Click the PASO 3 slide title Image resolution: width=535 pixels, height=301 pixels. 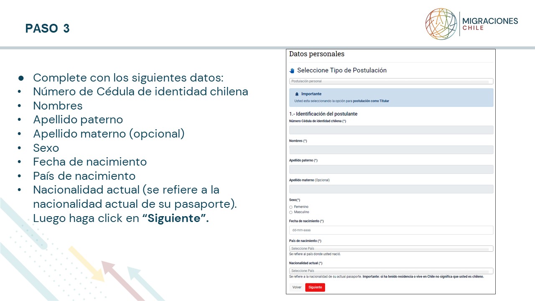point(47,28)
